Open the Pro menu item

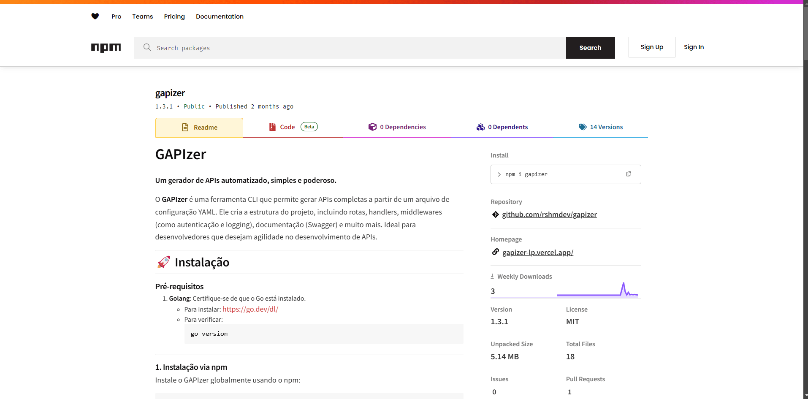point(117,16)
